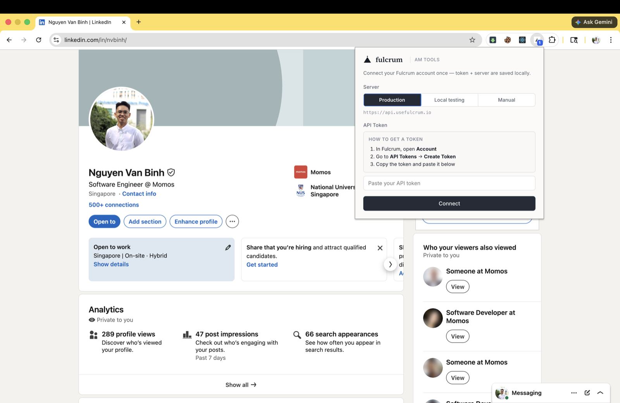Select the Manual server option

pyautogui.click(x=506, y=100)
